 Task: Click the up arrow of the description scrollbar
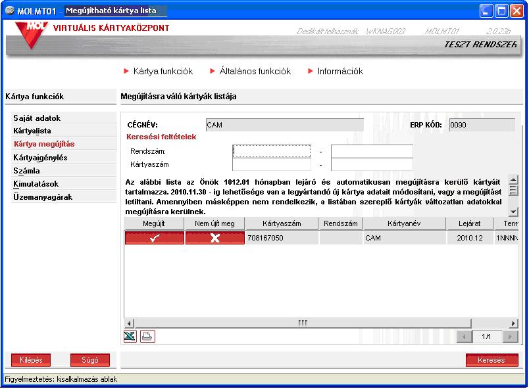coord(513,179)
